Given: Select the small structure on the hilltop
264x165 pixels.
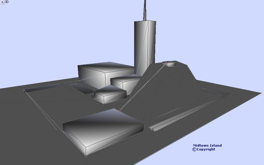Looking at the screenshot, I should point(172,64).
